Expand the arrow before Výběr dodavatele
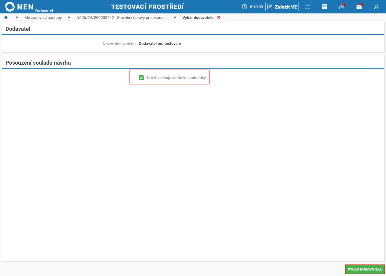Image resolution: width=386 pixels, height=276 pixels. click(175, 18)
